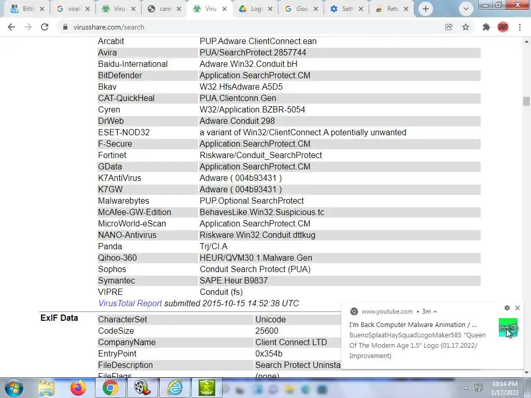
Task: Select the Avira result PUA/SearchProtect.2857744
Action: tap(253, 52)
